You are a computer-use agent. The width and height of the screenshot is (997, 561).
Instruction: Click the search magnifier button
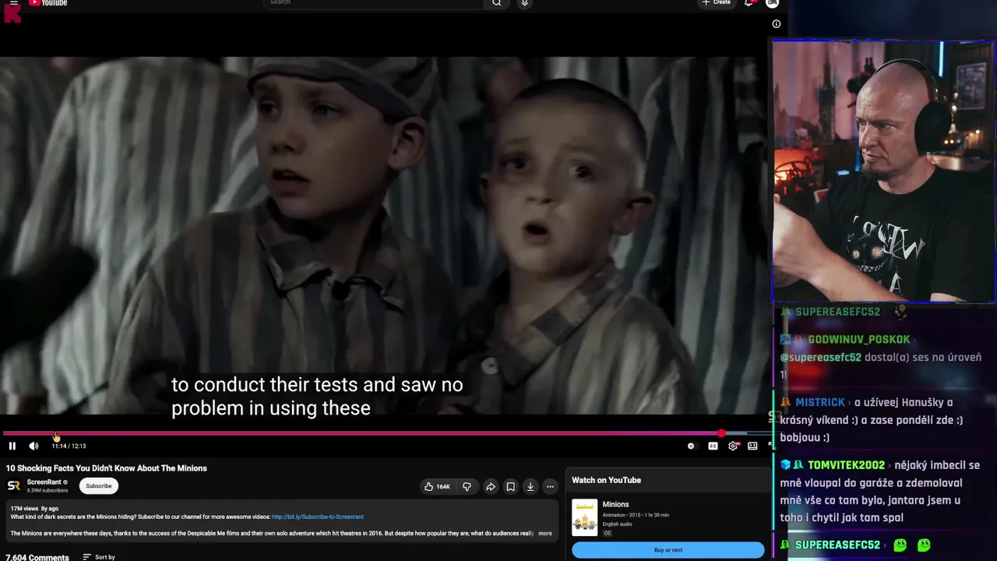(497, 3)
